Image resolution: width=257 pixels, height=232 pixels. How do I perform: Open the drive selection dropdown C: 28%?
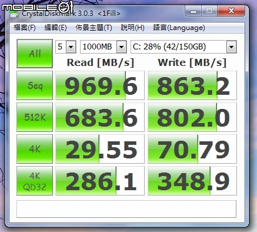[x=183, y=47]
